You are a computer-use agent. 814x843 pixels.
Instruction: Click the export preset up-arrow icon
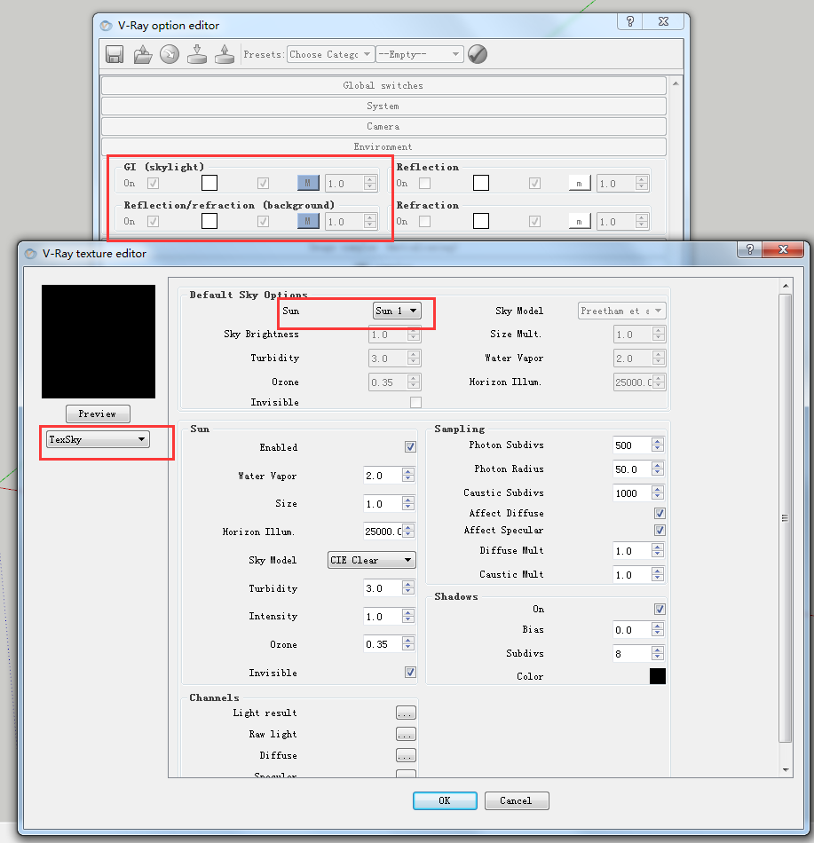(225, 54)
